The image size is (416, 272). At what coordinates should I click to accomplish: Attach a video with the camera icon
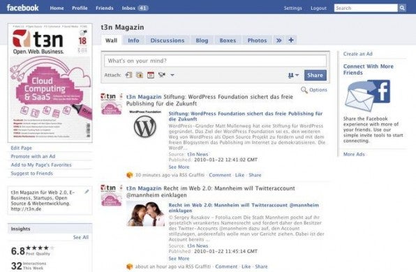[x=162, y=75]
